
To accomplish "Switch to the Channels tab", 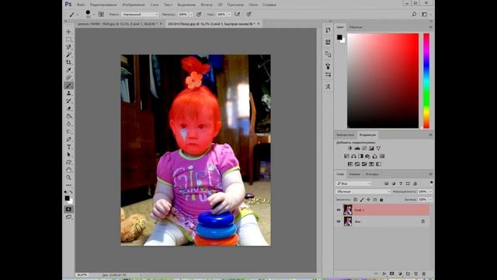I will (x=355, y=174).
